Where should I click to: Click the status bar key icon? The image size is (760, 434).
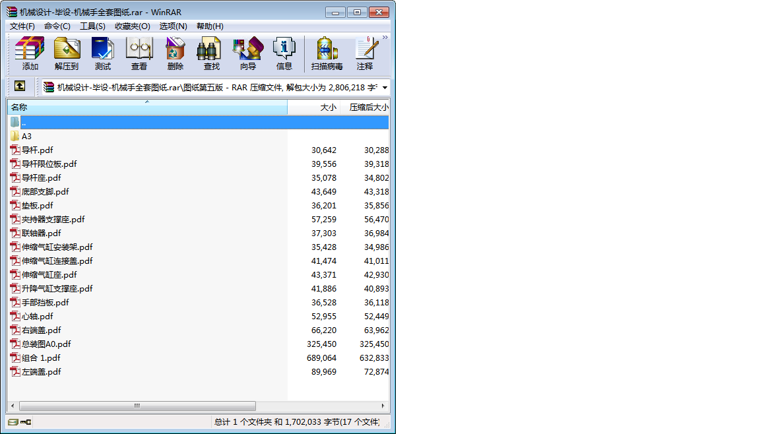point(26,422)
